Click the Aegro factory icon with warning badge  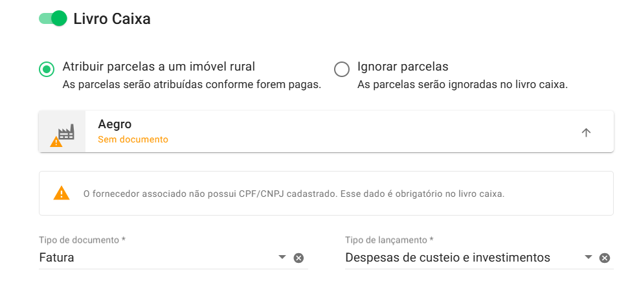(x=62, y=133)
